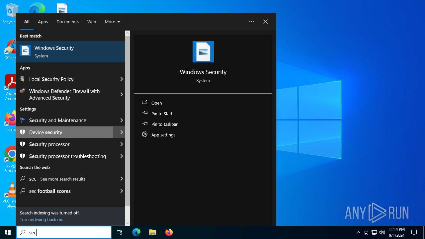Select the All search tab

pos(27,22)
